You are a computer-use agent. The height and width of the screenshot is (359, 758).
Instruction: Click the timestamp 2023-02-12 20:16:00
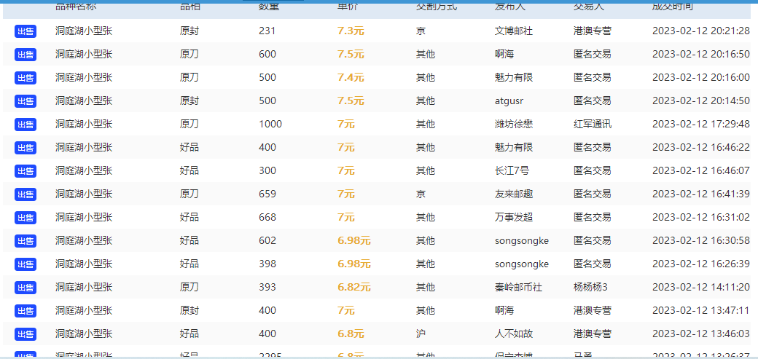(701, 77)
